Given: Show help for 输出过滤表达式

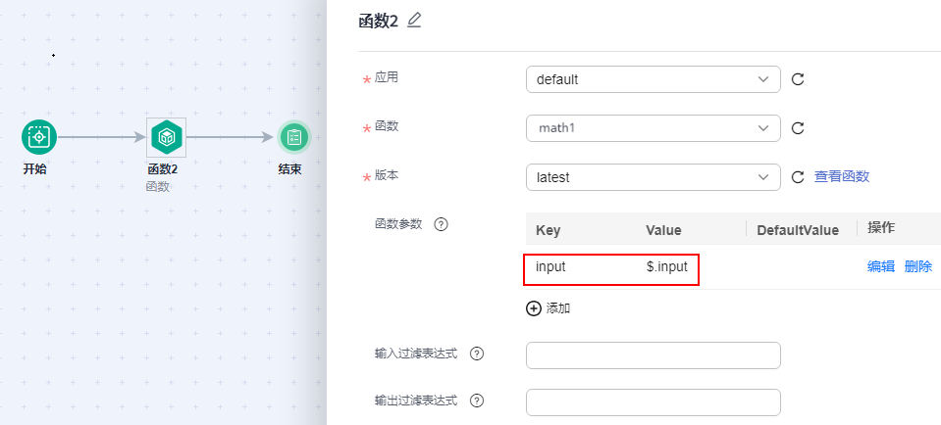Looking at the screenshot, I should [477, 401].
